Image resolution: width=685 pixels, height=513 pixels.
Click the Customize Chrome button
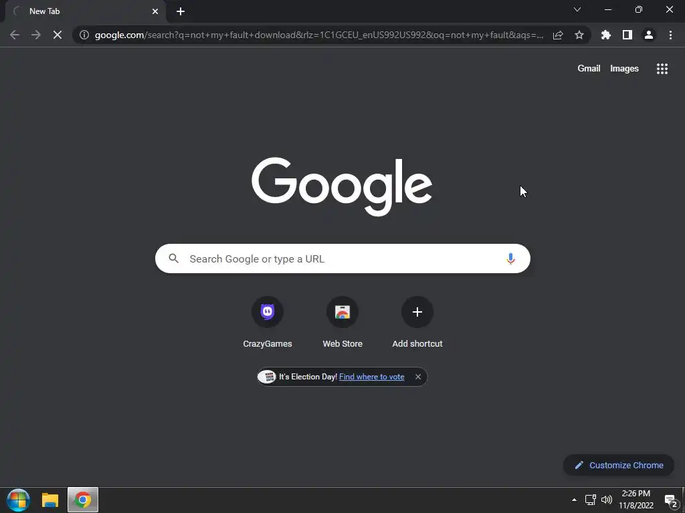coord(619,465)
